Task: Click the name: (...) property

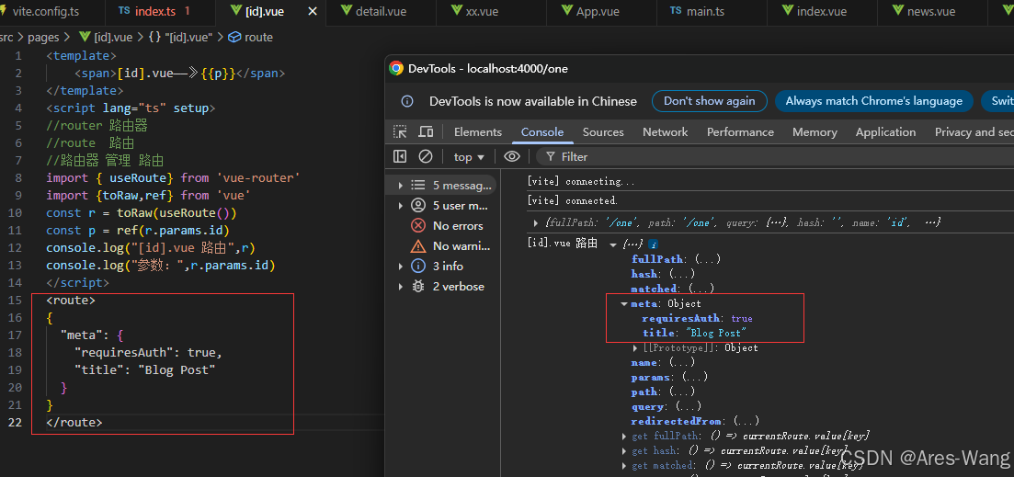Action: point(663,363)
